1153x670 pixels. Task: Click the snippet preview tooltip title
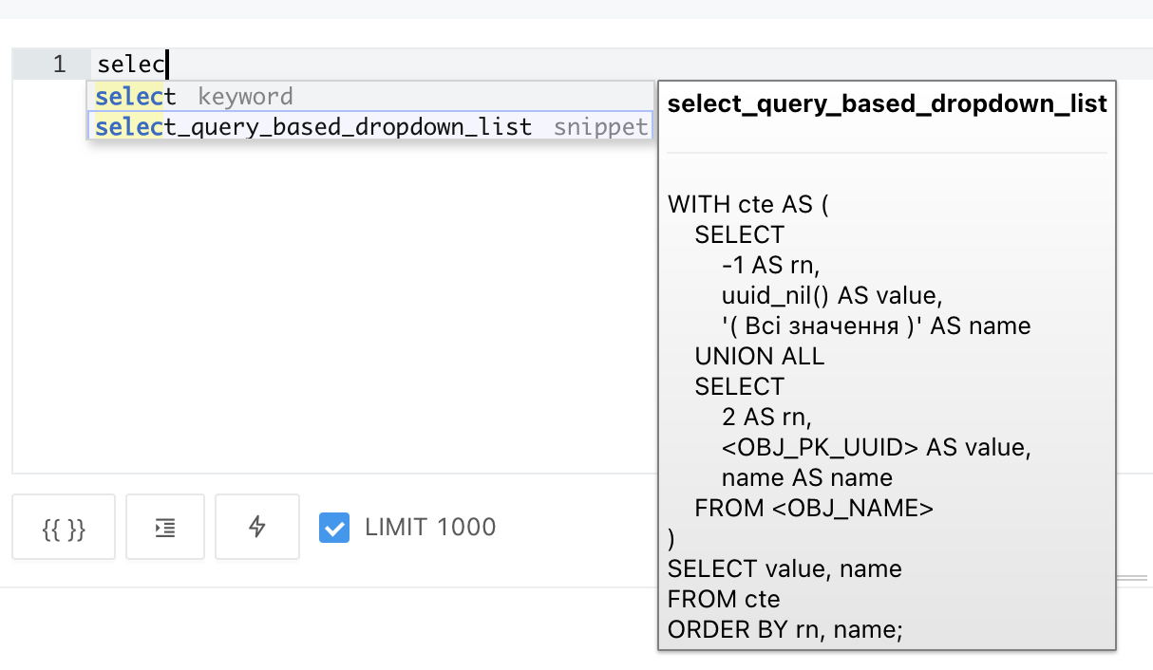pyautogui.click(x=887, y=103)
